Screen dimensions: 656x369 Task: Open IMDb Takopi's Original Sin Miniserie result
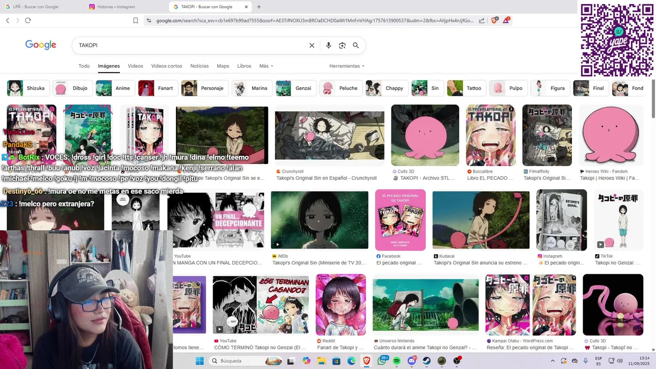318,263
